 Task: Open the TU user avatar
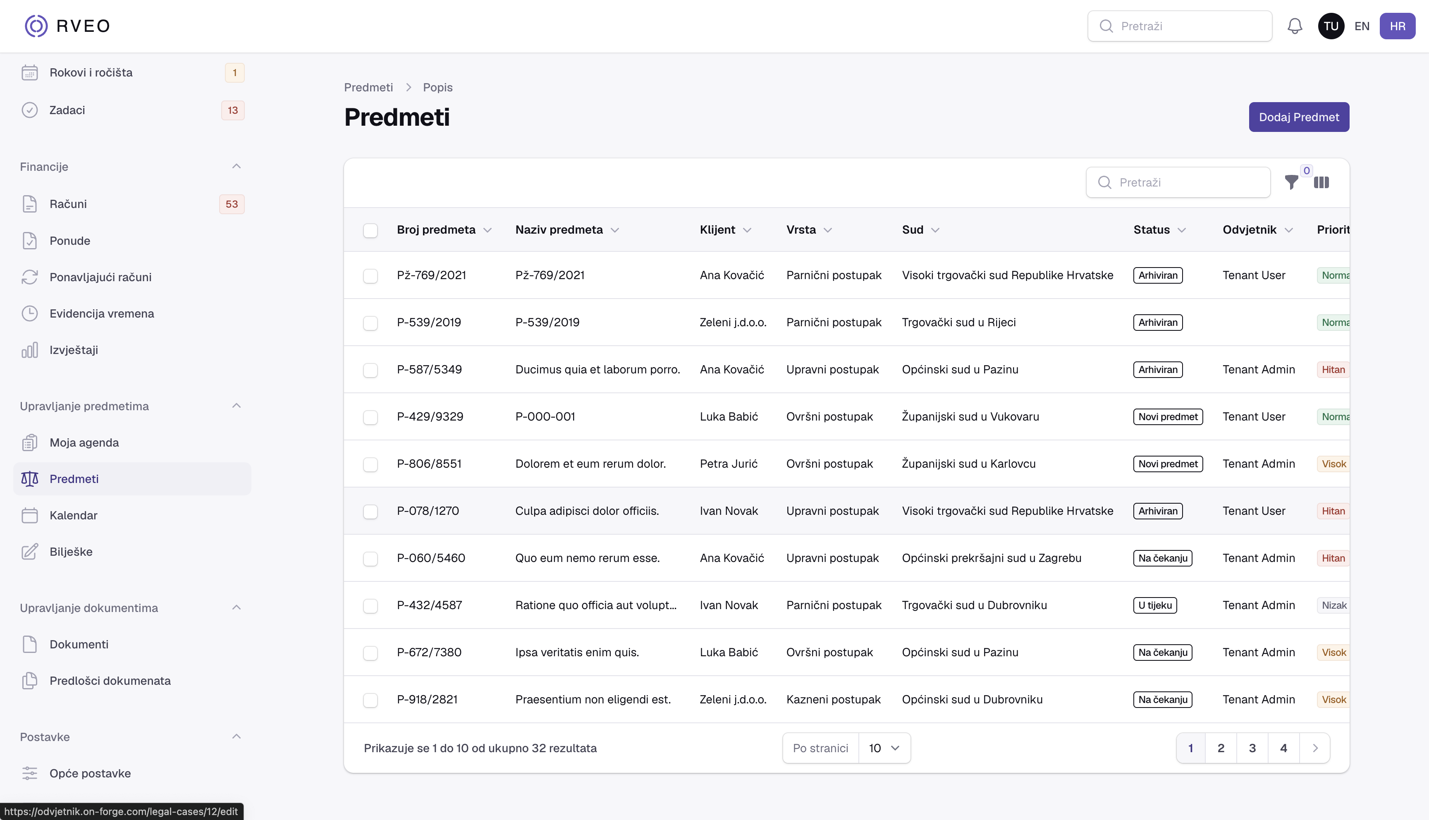coord(1331,26)
